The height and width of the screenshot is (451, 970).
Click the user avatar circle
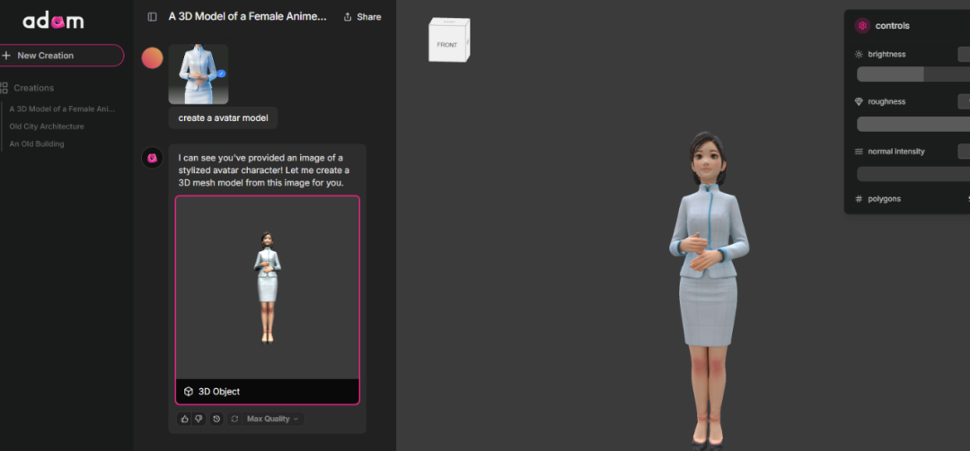pos(152,58)
